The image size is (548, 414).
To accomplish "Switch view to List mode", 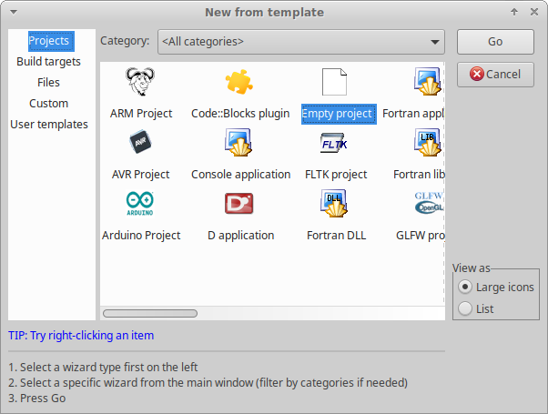I will click(466, 309).
